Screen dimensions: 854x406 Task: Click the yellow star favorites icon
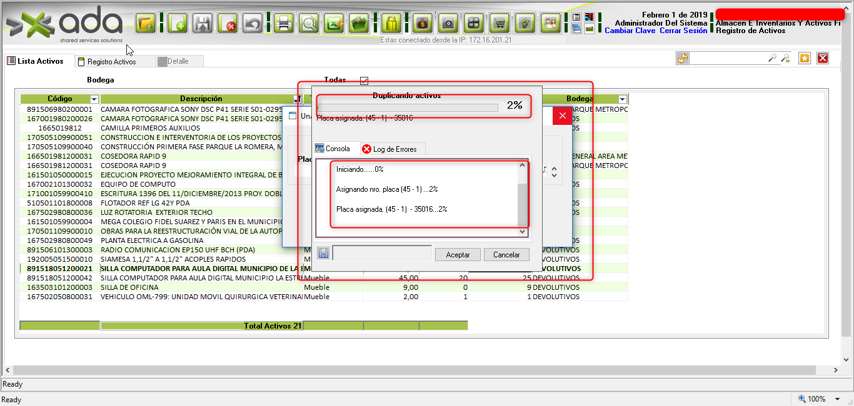pyautogui.click(x=805, y=58)
